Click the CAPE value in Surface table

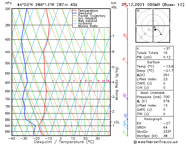(164, 83)
